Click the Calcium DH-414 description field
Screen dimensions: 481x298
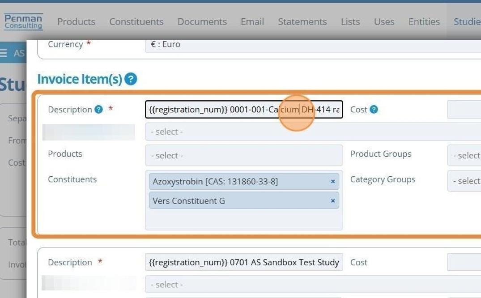[244, 110]
